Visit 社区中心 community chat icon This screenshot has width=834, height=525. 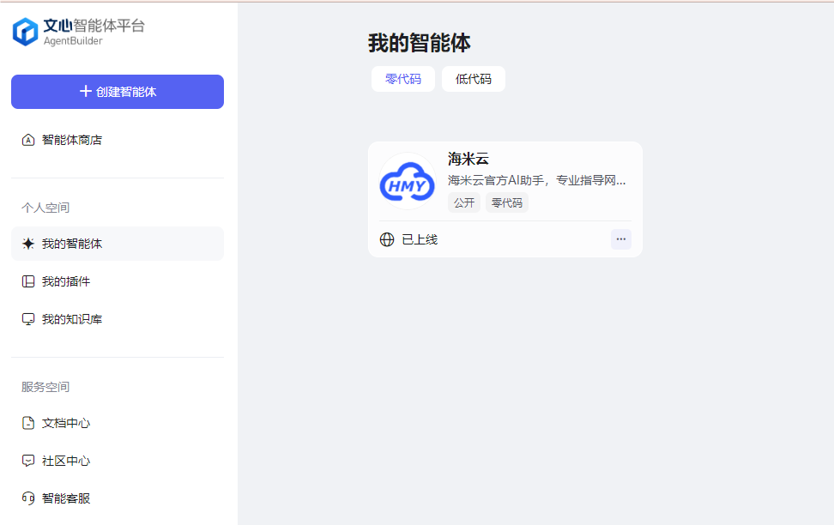28,461
